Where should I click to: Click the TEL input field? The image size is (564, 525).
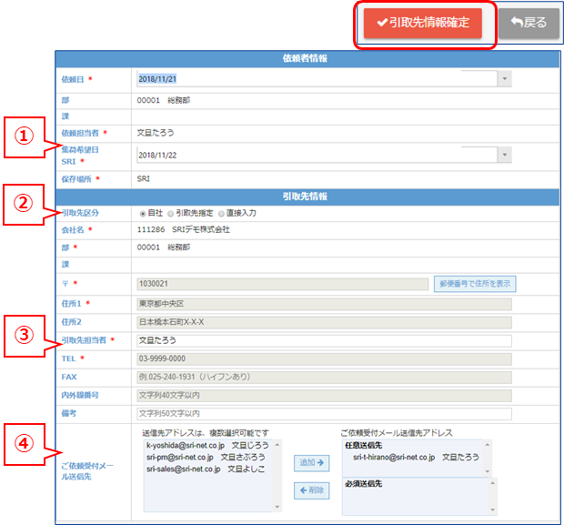323,358
